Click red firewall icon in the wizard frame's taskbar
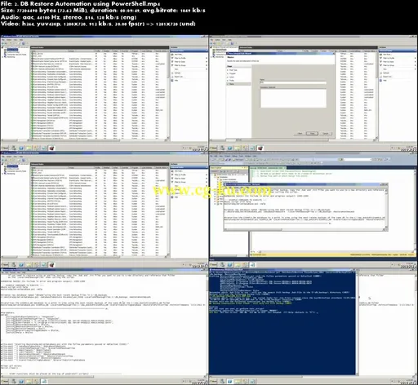 [x=260, y=148]
